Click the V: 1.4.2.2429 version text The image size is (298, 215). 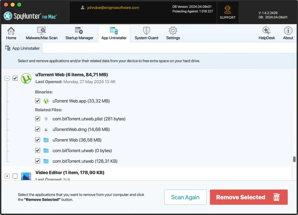pos(268,13)
